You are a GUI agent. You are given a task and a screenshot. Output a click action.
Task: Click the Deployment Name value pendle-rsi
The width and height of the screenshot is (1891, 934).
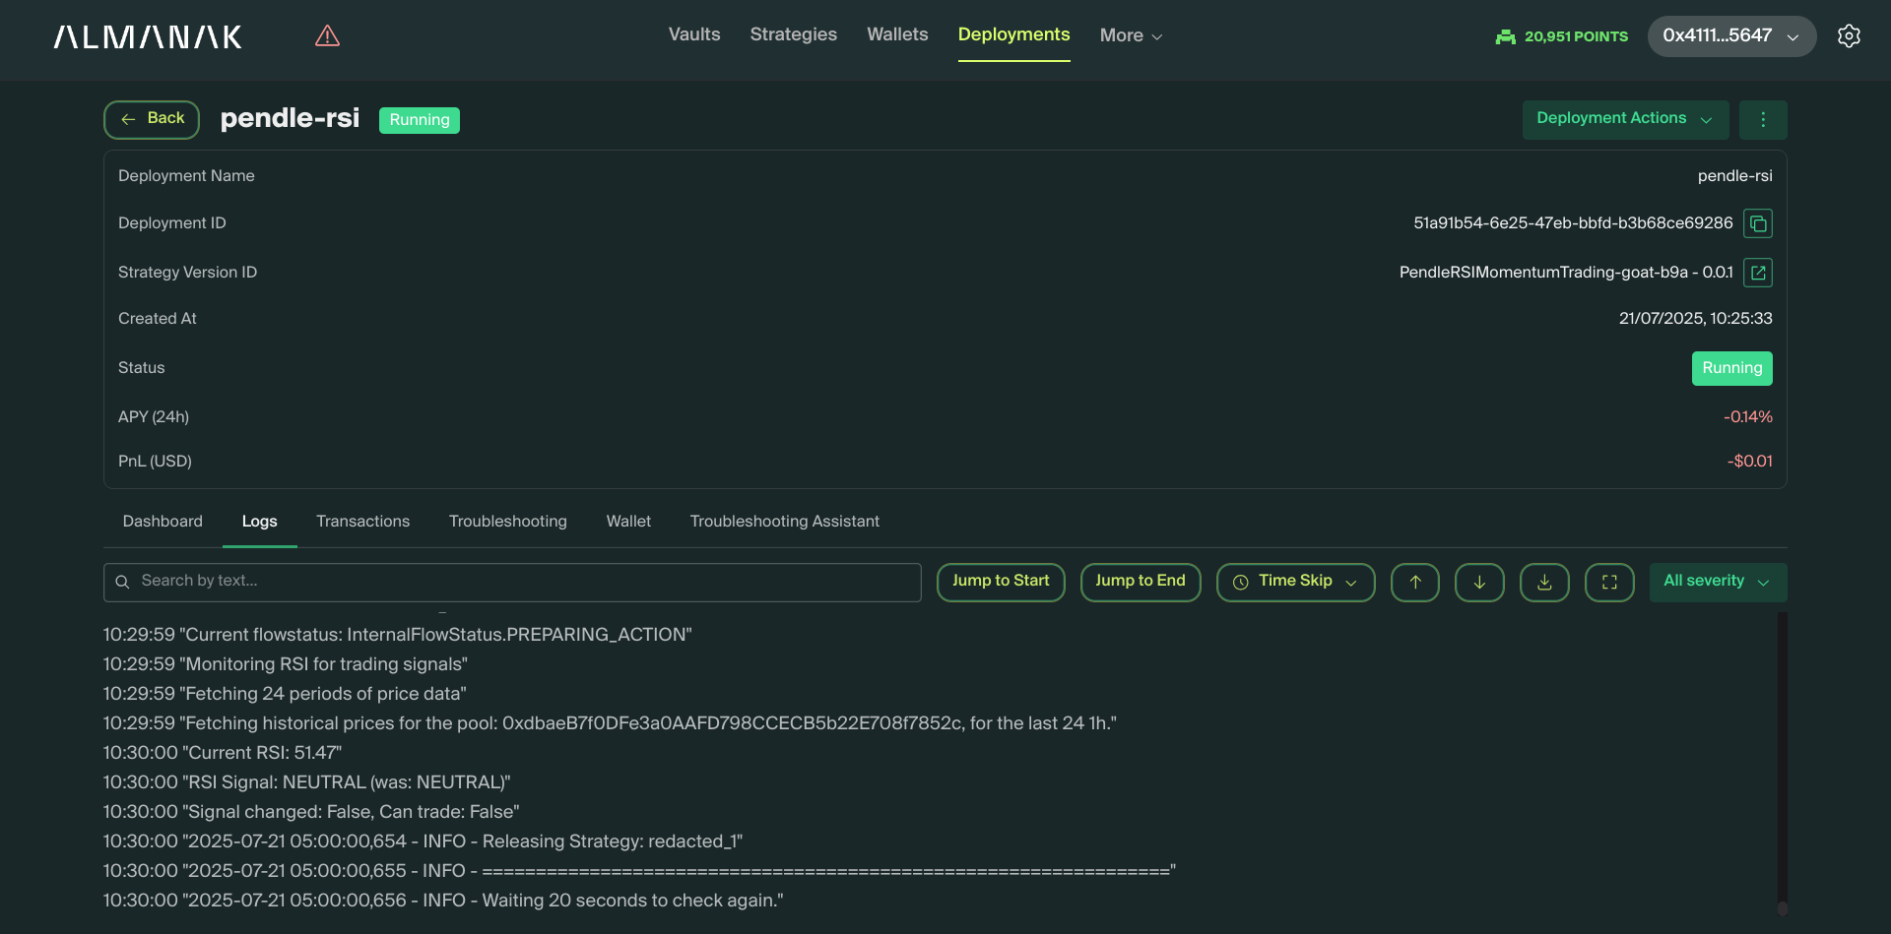click(x=1734, y=176)
